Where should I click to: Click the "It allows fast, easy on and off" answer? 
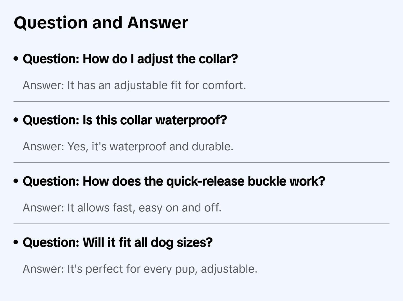(x=122, y=208)
